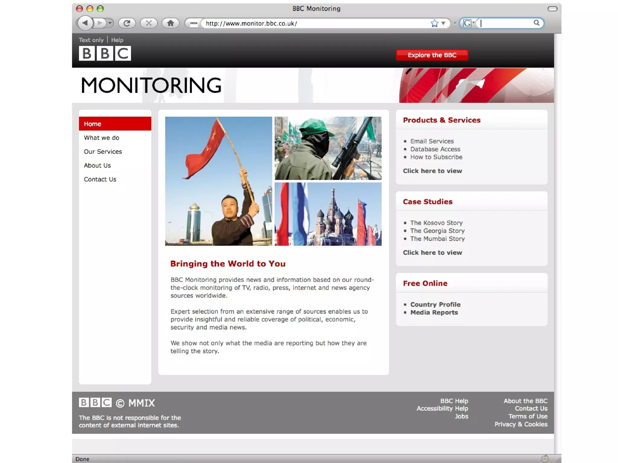Go to the browser Home icon
The height and width of the screenshot is (463, 618).
(170, 23)
